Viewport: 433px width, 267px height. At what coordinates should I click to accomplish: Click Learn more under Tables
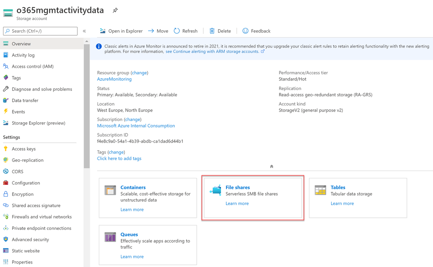(342, 203)
